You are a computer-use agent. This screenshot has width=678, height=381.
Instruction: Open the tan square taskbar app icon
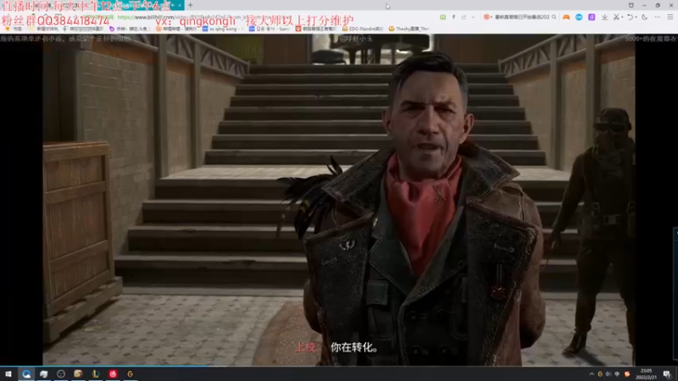(78, 373)
